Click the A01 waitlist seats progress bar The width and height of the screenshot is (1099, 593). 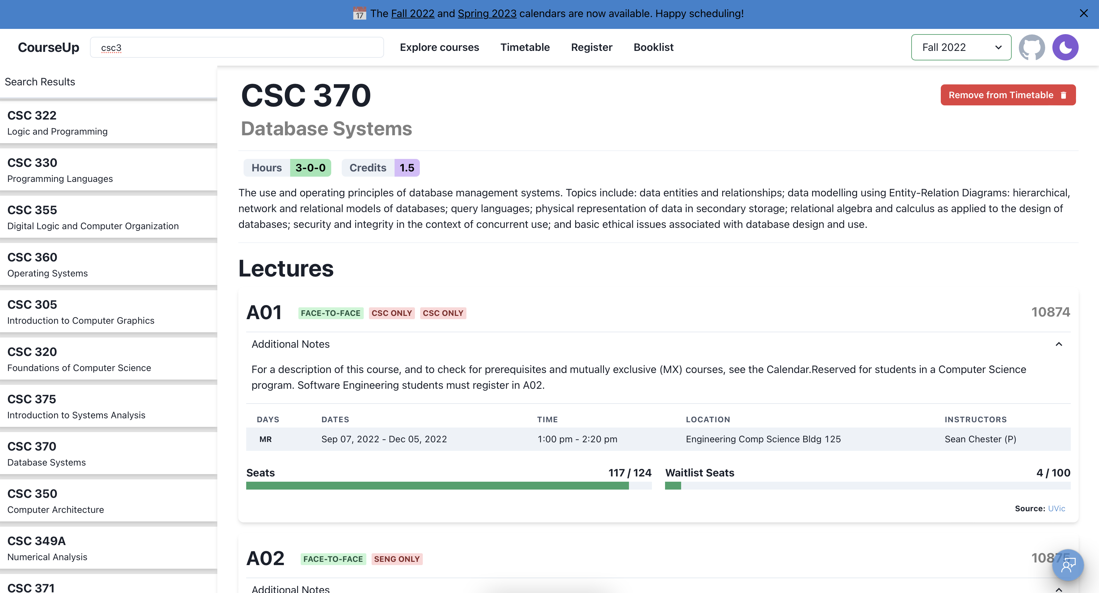pos(867,486)
